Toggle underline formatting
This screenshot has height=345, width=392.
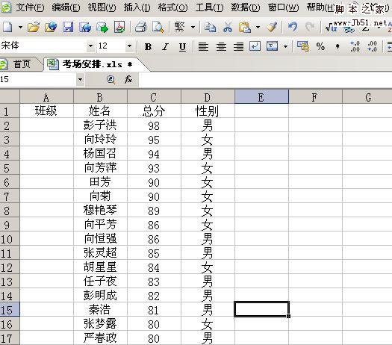(182, 47)
